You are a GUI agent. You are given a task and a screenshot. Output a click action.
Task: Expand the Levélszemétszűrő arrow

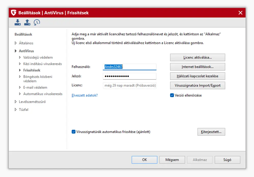click(x=16, y=102)
